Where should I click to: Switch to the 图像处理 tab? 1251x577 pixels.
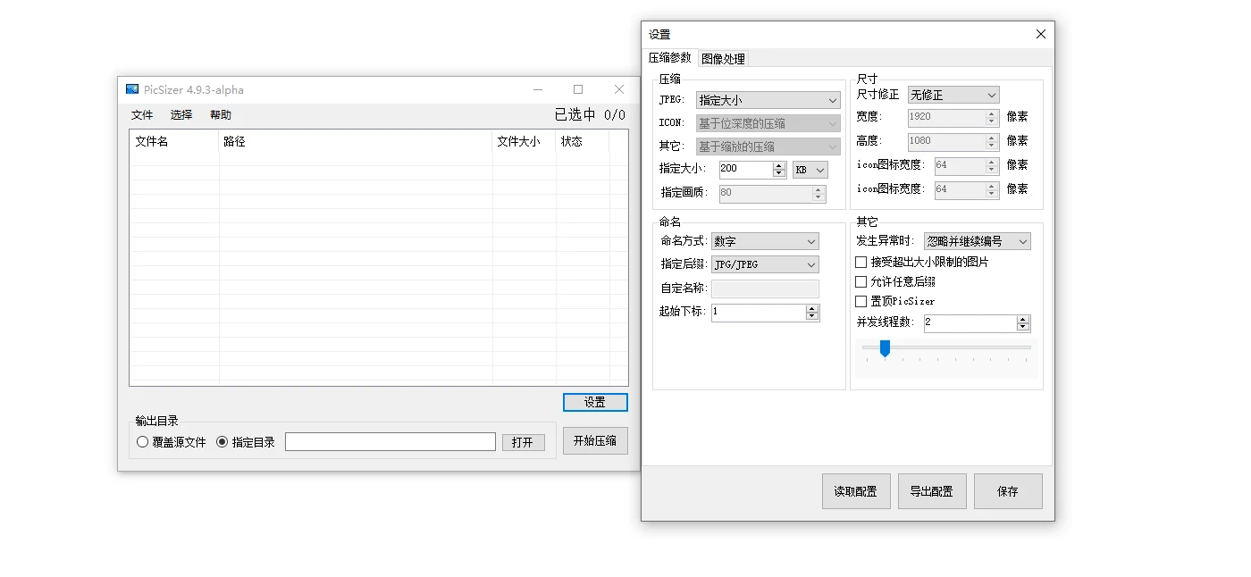(x=725, y=57)
